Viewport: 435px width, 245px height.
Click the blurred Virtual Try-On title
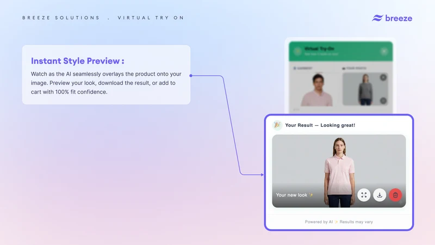click(x=319, y=48)
